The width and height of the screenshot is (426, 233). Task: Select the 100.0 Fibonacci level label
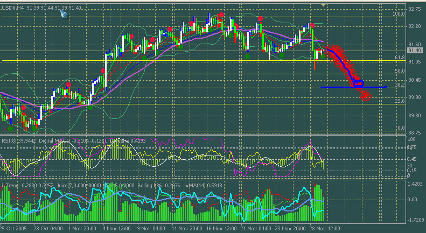[399, 14]
